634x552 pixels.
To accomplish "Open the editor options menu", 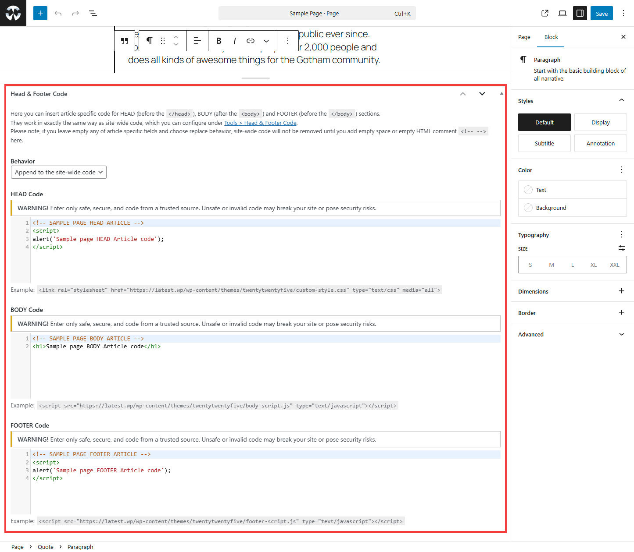I will pos(623,13).
